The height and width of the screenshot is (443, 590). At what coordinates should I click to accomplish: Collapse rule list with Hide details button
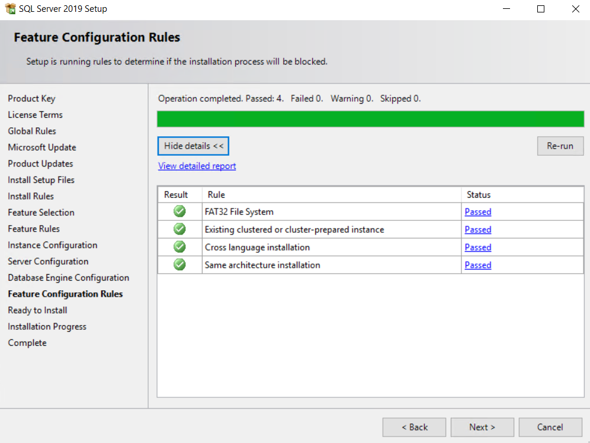coord(193,146)
